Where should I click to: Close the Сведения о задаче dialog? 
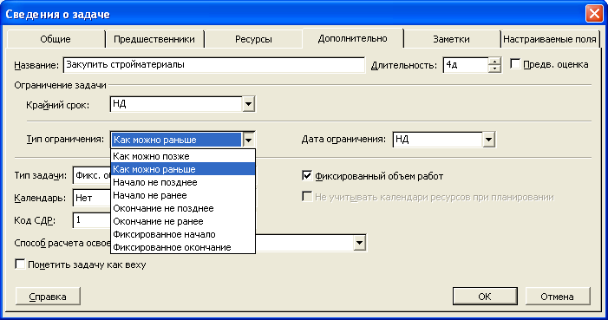click(x=593, y=14)
